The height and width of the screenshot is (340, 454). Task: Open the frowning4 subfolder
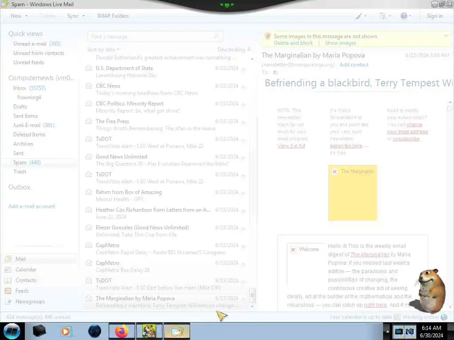coord(29,97)
